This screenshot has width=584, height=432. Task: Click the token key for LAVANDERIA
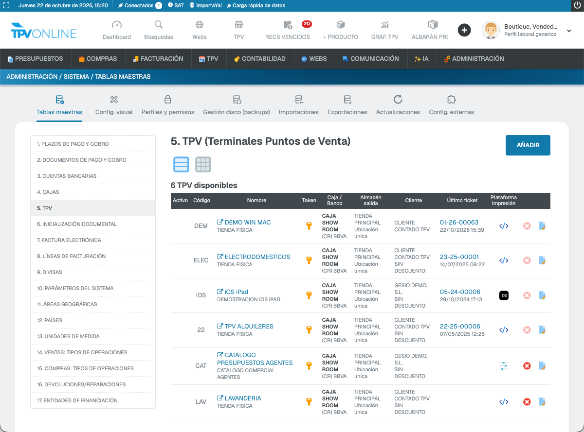pyautogui.click(x=309, y=402)
